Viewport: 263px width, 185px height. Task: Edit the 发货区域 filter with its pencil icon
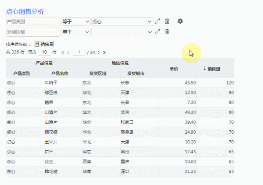pyautogui.click(x=157, y=32)
